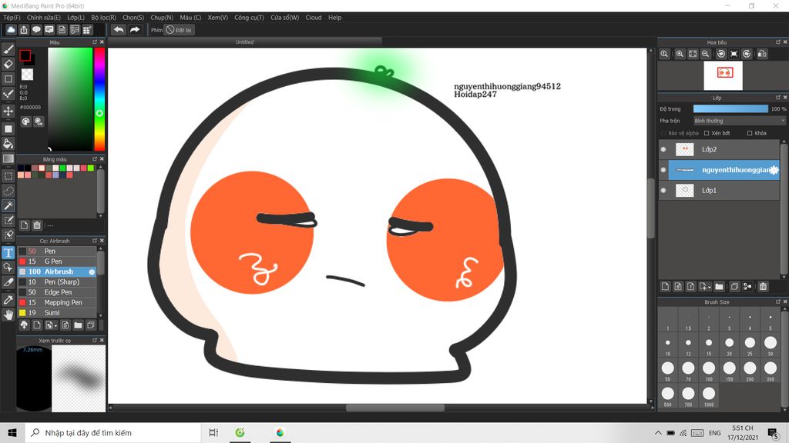Click the Navigator preview thumbnail
This screenshot has height=443, width=789.
point(723,75)
